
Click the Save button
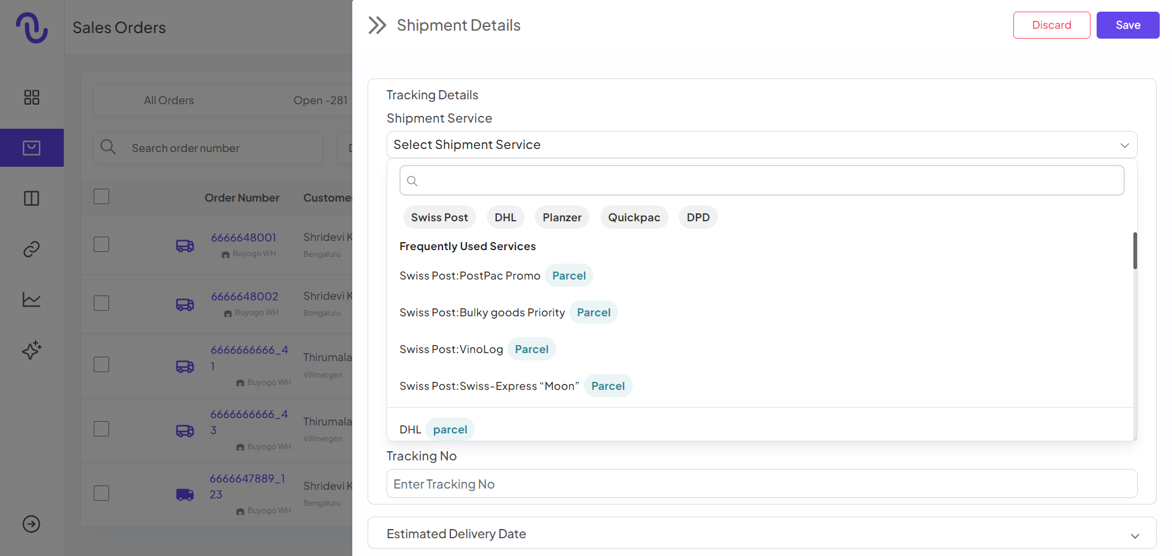pos(1128,25)
